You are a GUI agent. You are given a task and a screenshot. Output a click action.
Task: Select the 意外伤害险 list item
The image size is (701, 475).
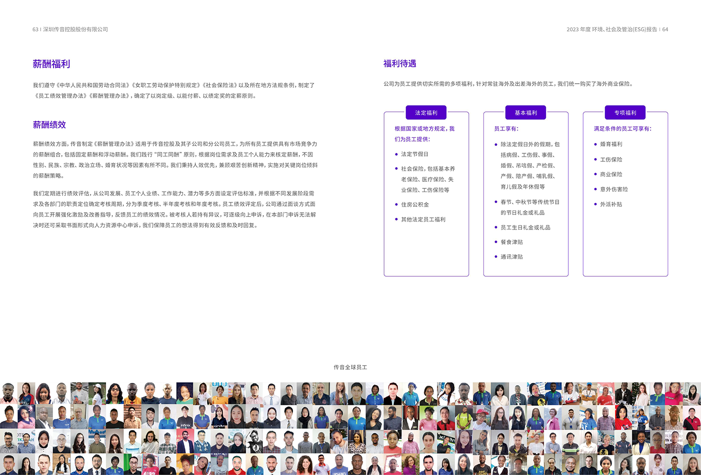[614, 189]
